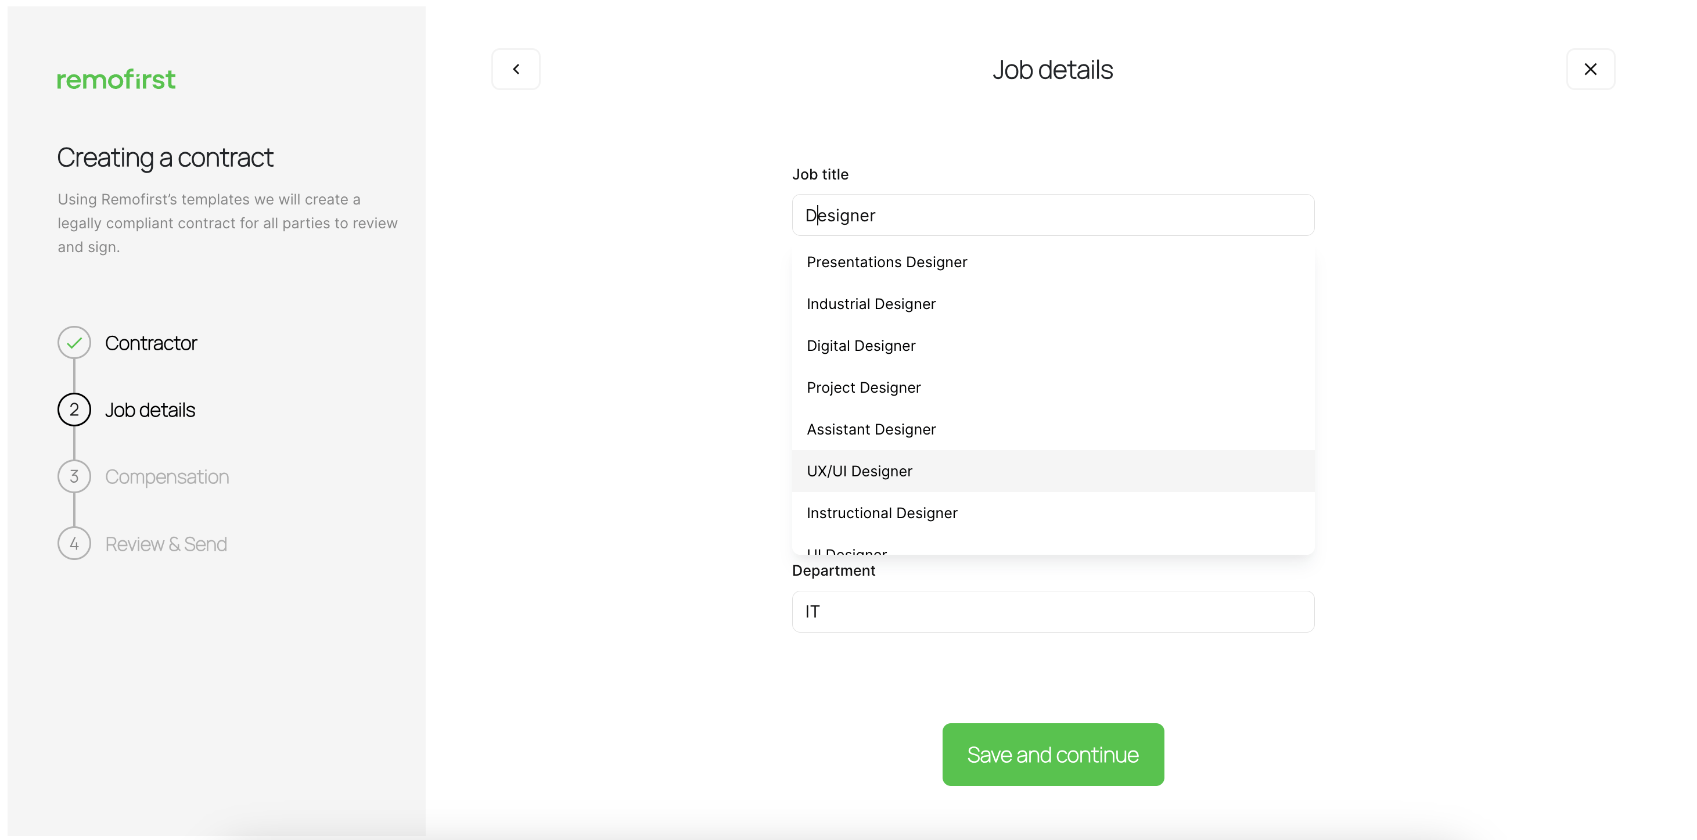Click the Department input field

(1052, 611)
